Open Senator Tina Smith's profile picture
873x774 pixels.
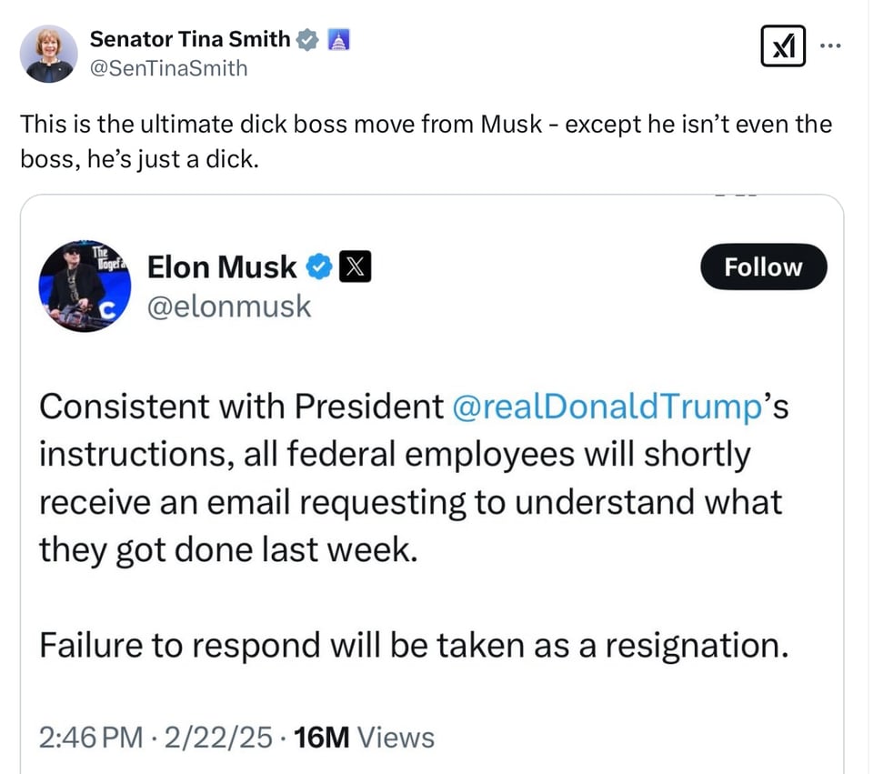pos(49,54)
